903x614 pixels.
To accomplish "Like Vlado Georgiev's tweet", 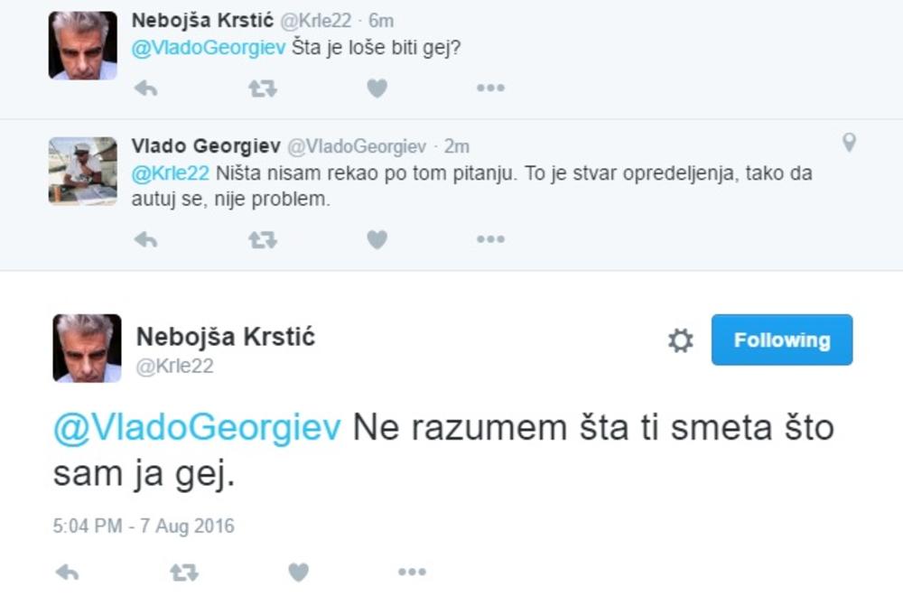I will coord(377,239).
